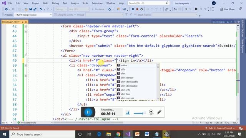Screen dimensions: 246x138
Task: Open the Edit menu
Action: click(18, 3)
